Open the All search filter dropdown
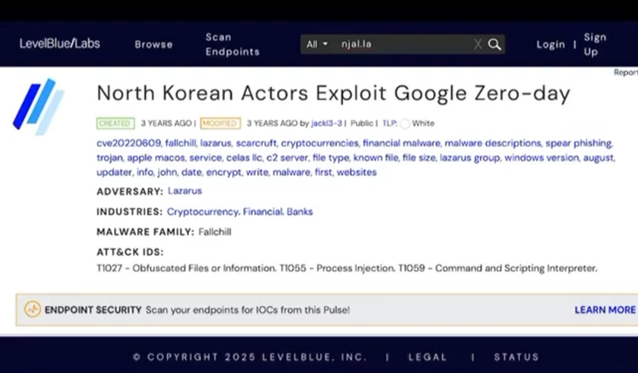 (x=317, y=44)
